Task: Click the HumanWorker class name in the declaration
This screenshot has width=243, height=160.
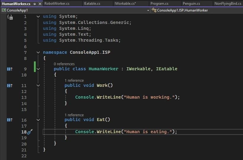Action: tap(103, 69)
